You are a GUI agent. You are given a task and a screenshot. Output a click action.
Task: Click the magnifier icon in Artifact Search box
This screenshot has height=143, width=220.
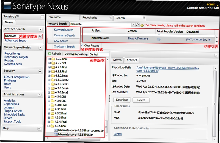[x=40, y=36]
